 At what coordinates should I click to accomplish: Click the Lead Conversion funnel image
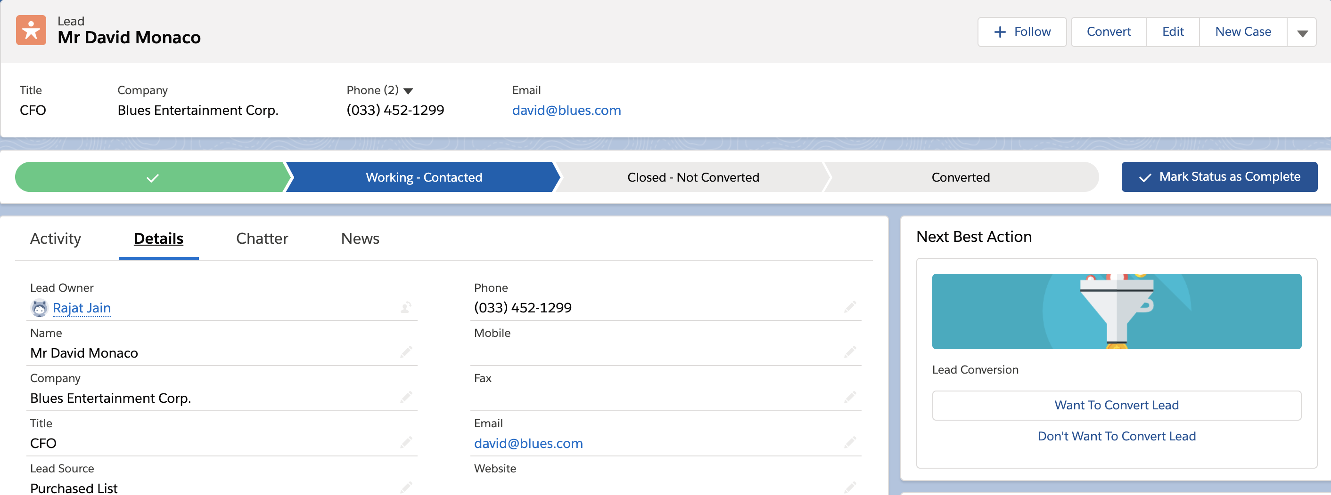(1116, 311)
